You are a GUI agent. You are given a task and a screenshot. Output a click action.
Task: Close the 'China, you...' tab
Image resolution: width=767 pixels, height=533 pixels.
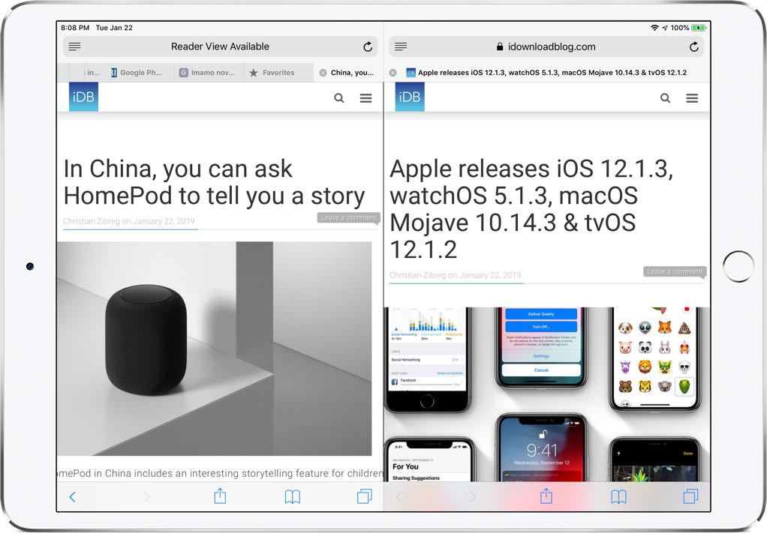[x=323, y=73]
